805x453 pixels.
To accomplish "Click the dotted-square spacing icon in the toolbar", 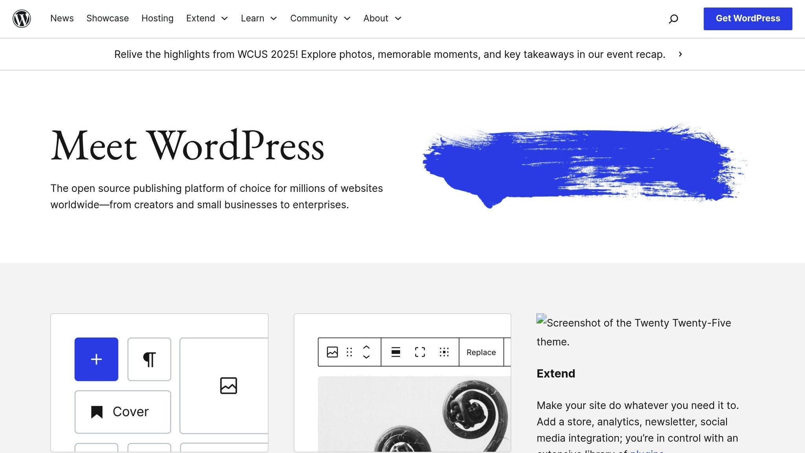I will pos(444,352).
